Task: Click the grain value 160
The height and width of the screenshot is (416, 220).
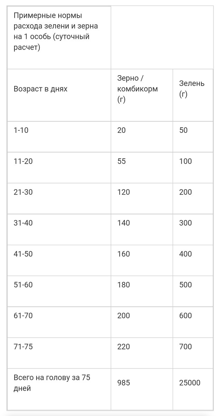Action: point(124,254)
